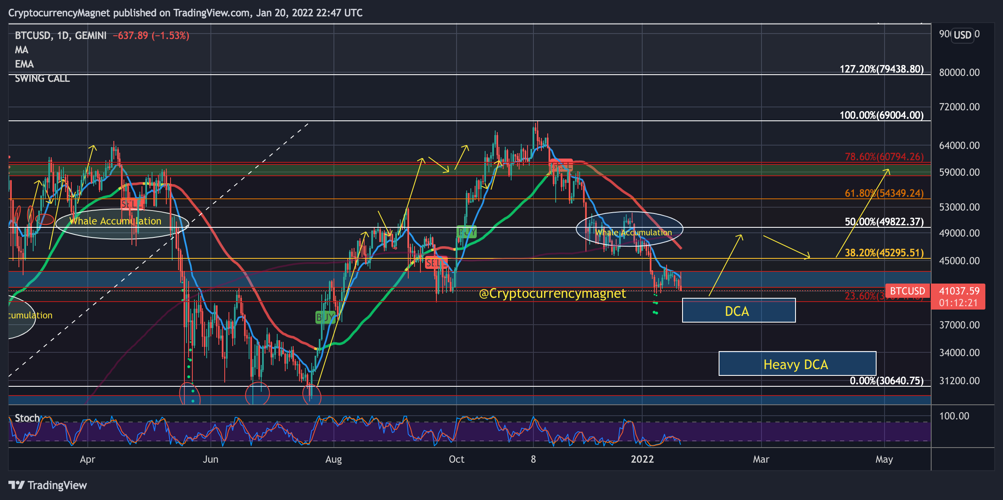Select the 0.00%(30640.75) Fibonacci label
The image size is (1003, 500).
coord(886,380)
